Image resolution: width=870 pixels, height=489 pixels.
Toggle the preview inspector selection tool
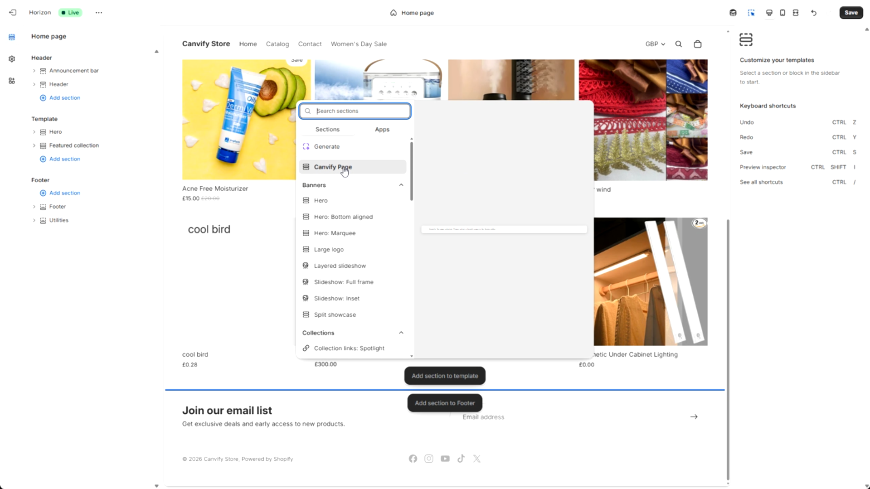(x=751, y=13)
